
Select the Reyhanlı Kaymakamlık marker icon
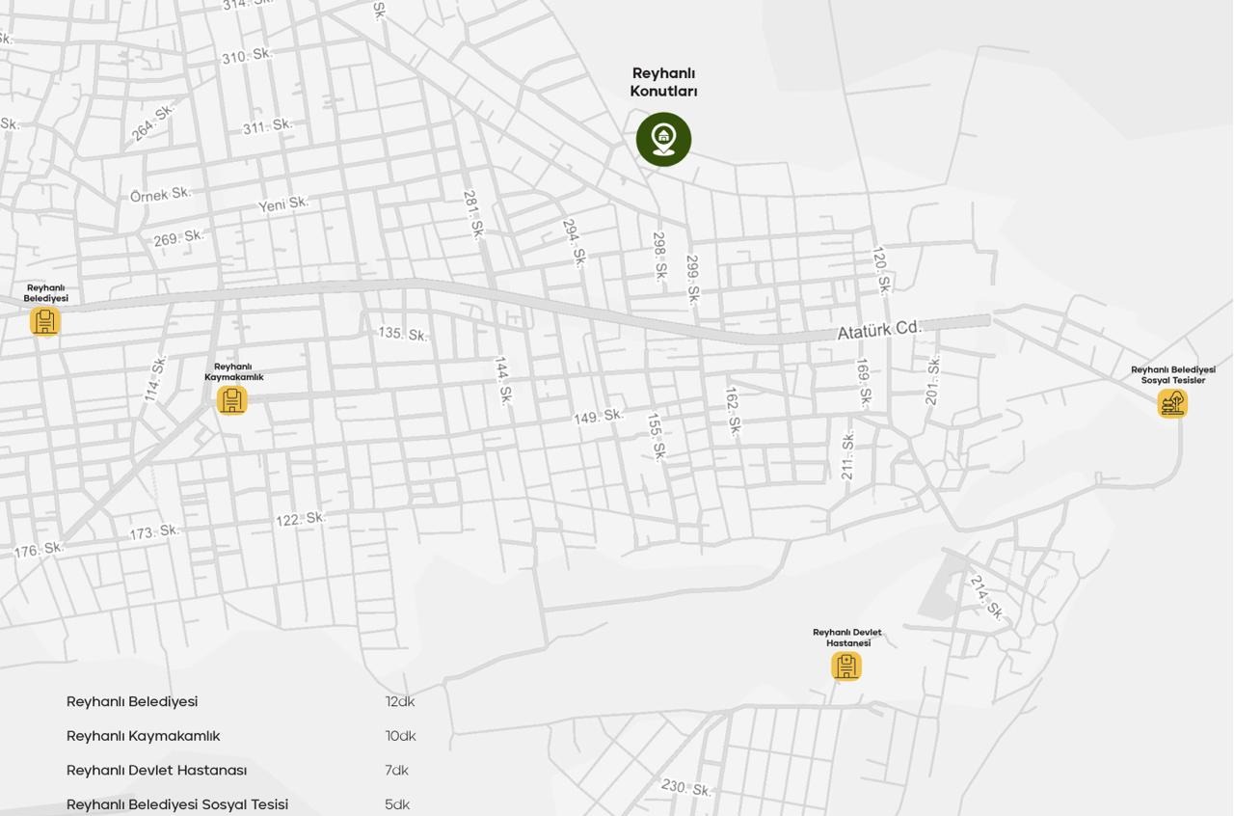coord(232,399)
